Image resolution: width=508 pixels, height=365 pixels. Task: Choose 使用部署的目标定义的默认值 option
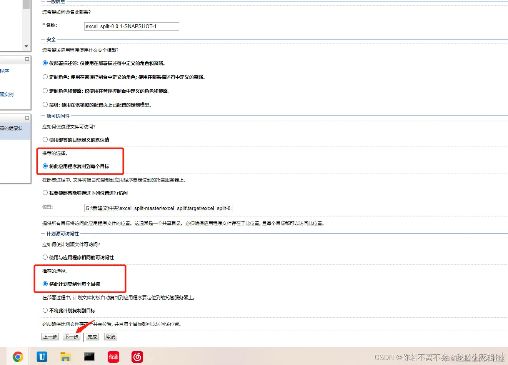pyautogui.click(x=45, y=140)
